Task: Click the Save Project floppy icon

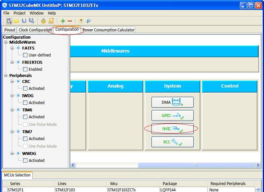Action: [24, 21]
